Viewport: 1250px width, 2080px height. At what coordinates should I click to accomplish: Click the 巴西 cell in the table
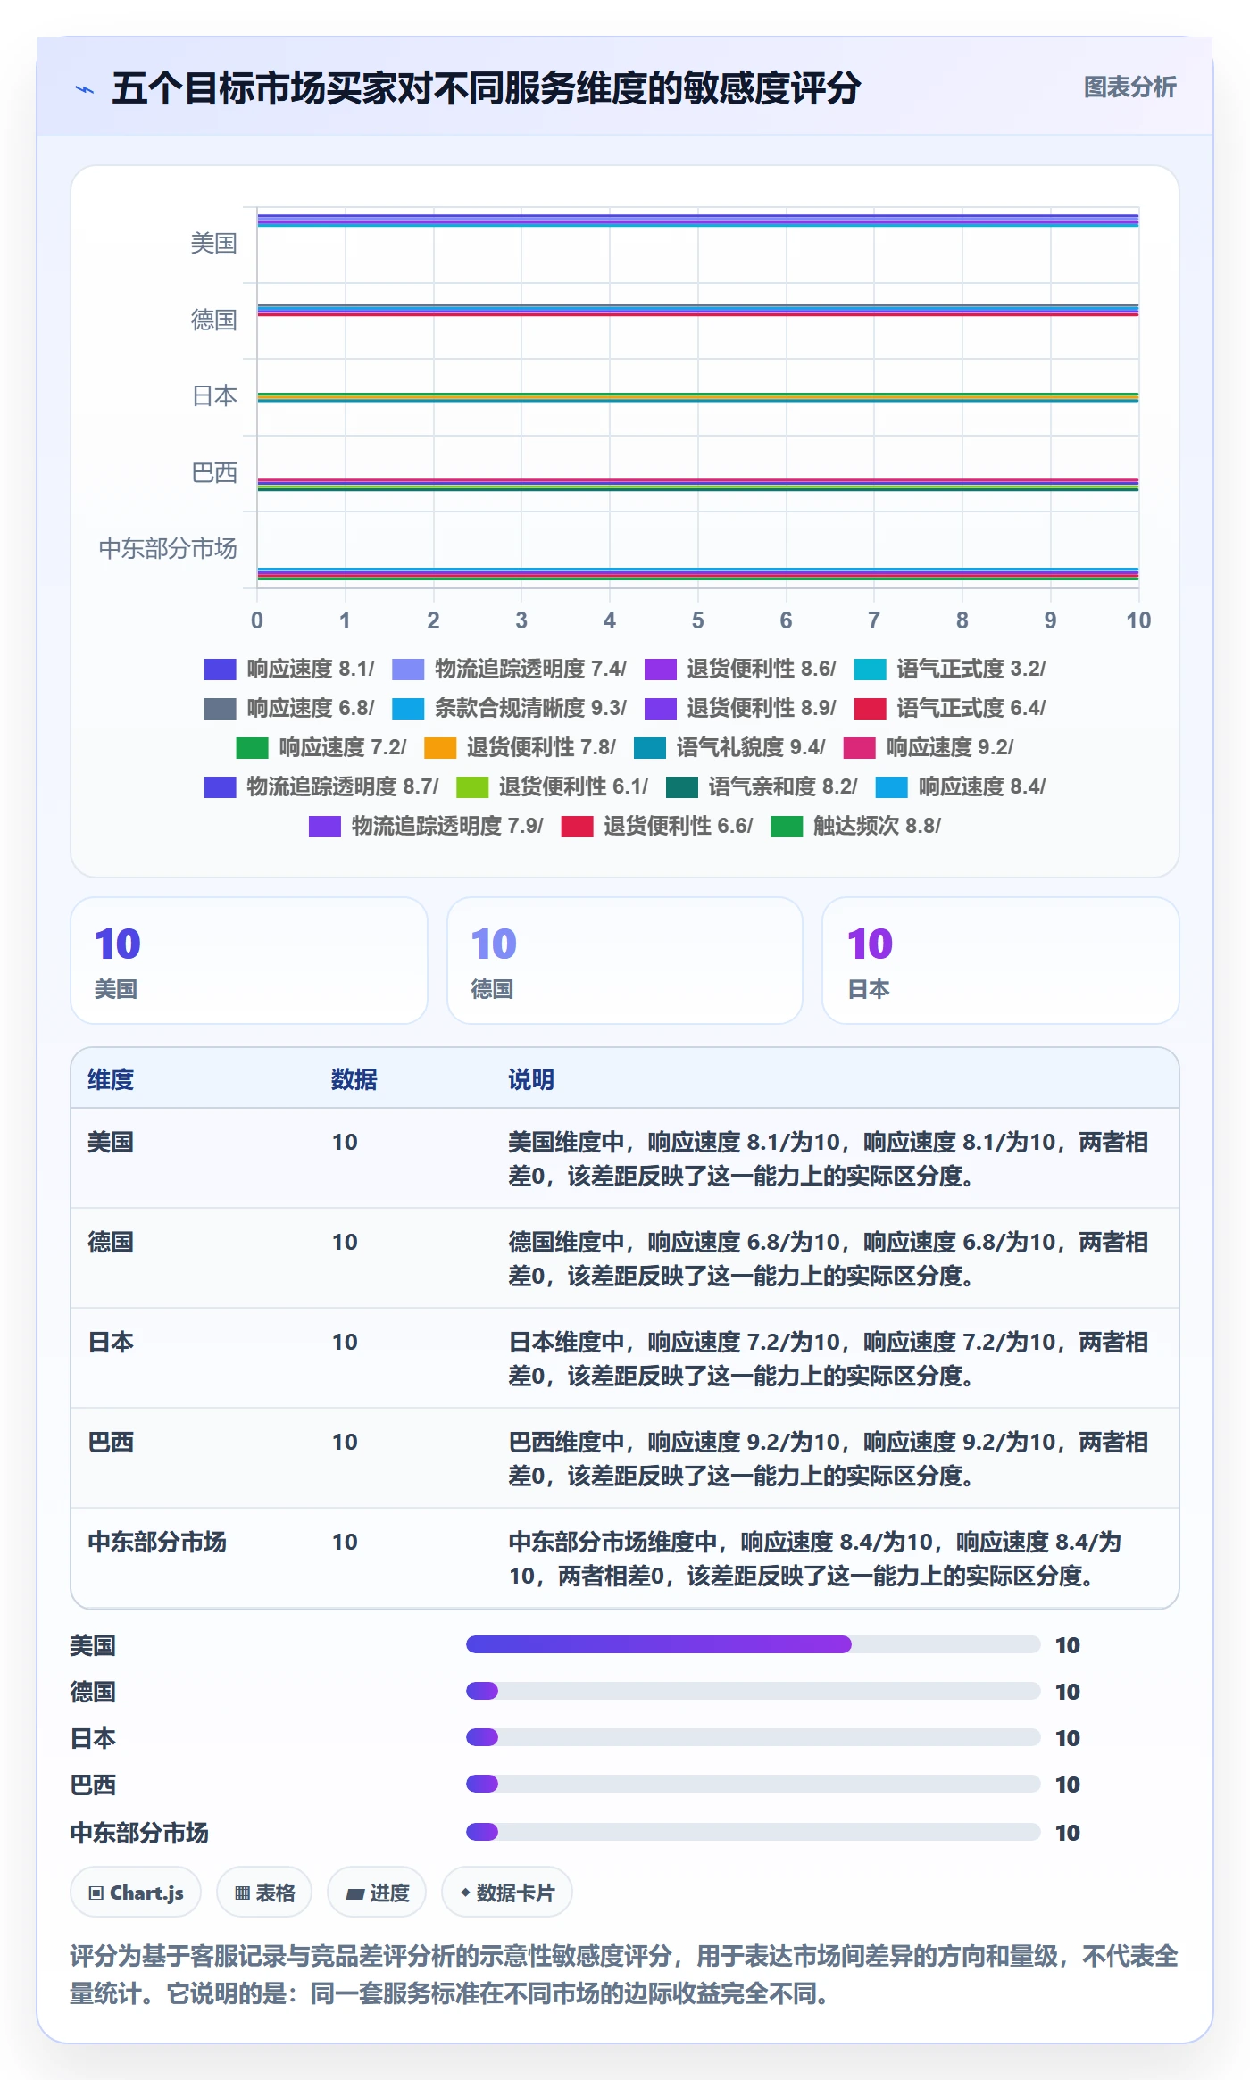point(111,1443)
